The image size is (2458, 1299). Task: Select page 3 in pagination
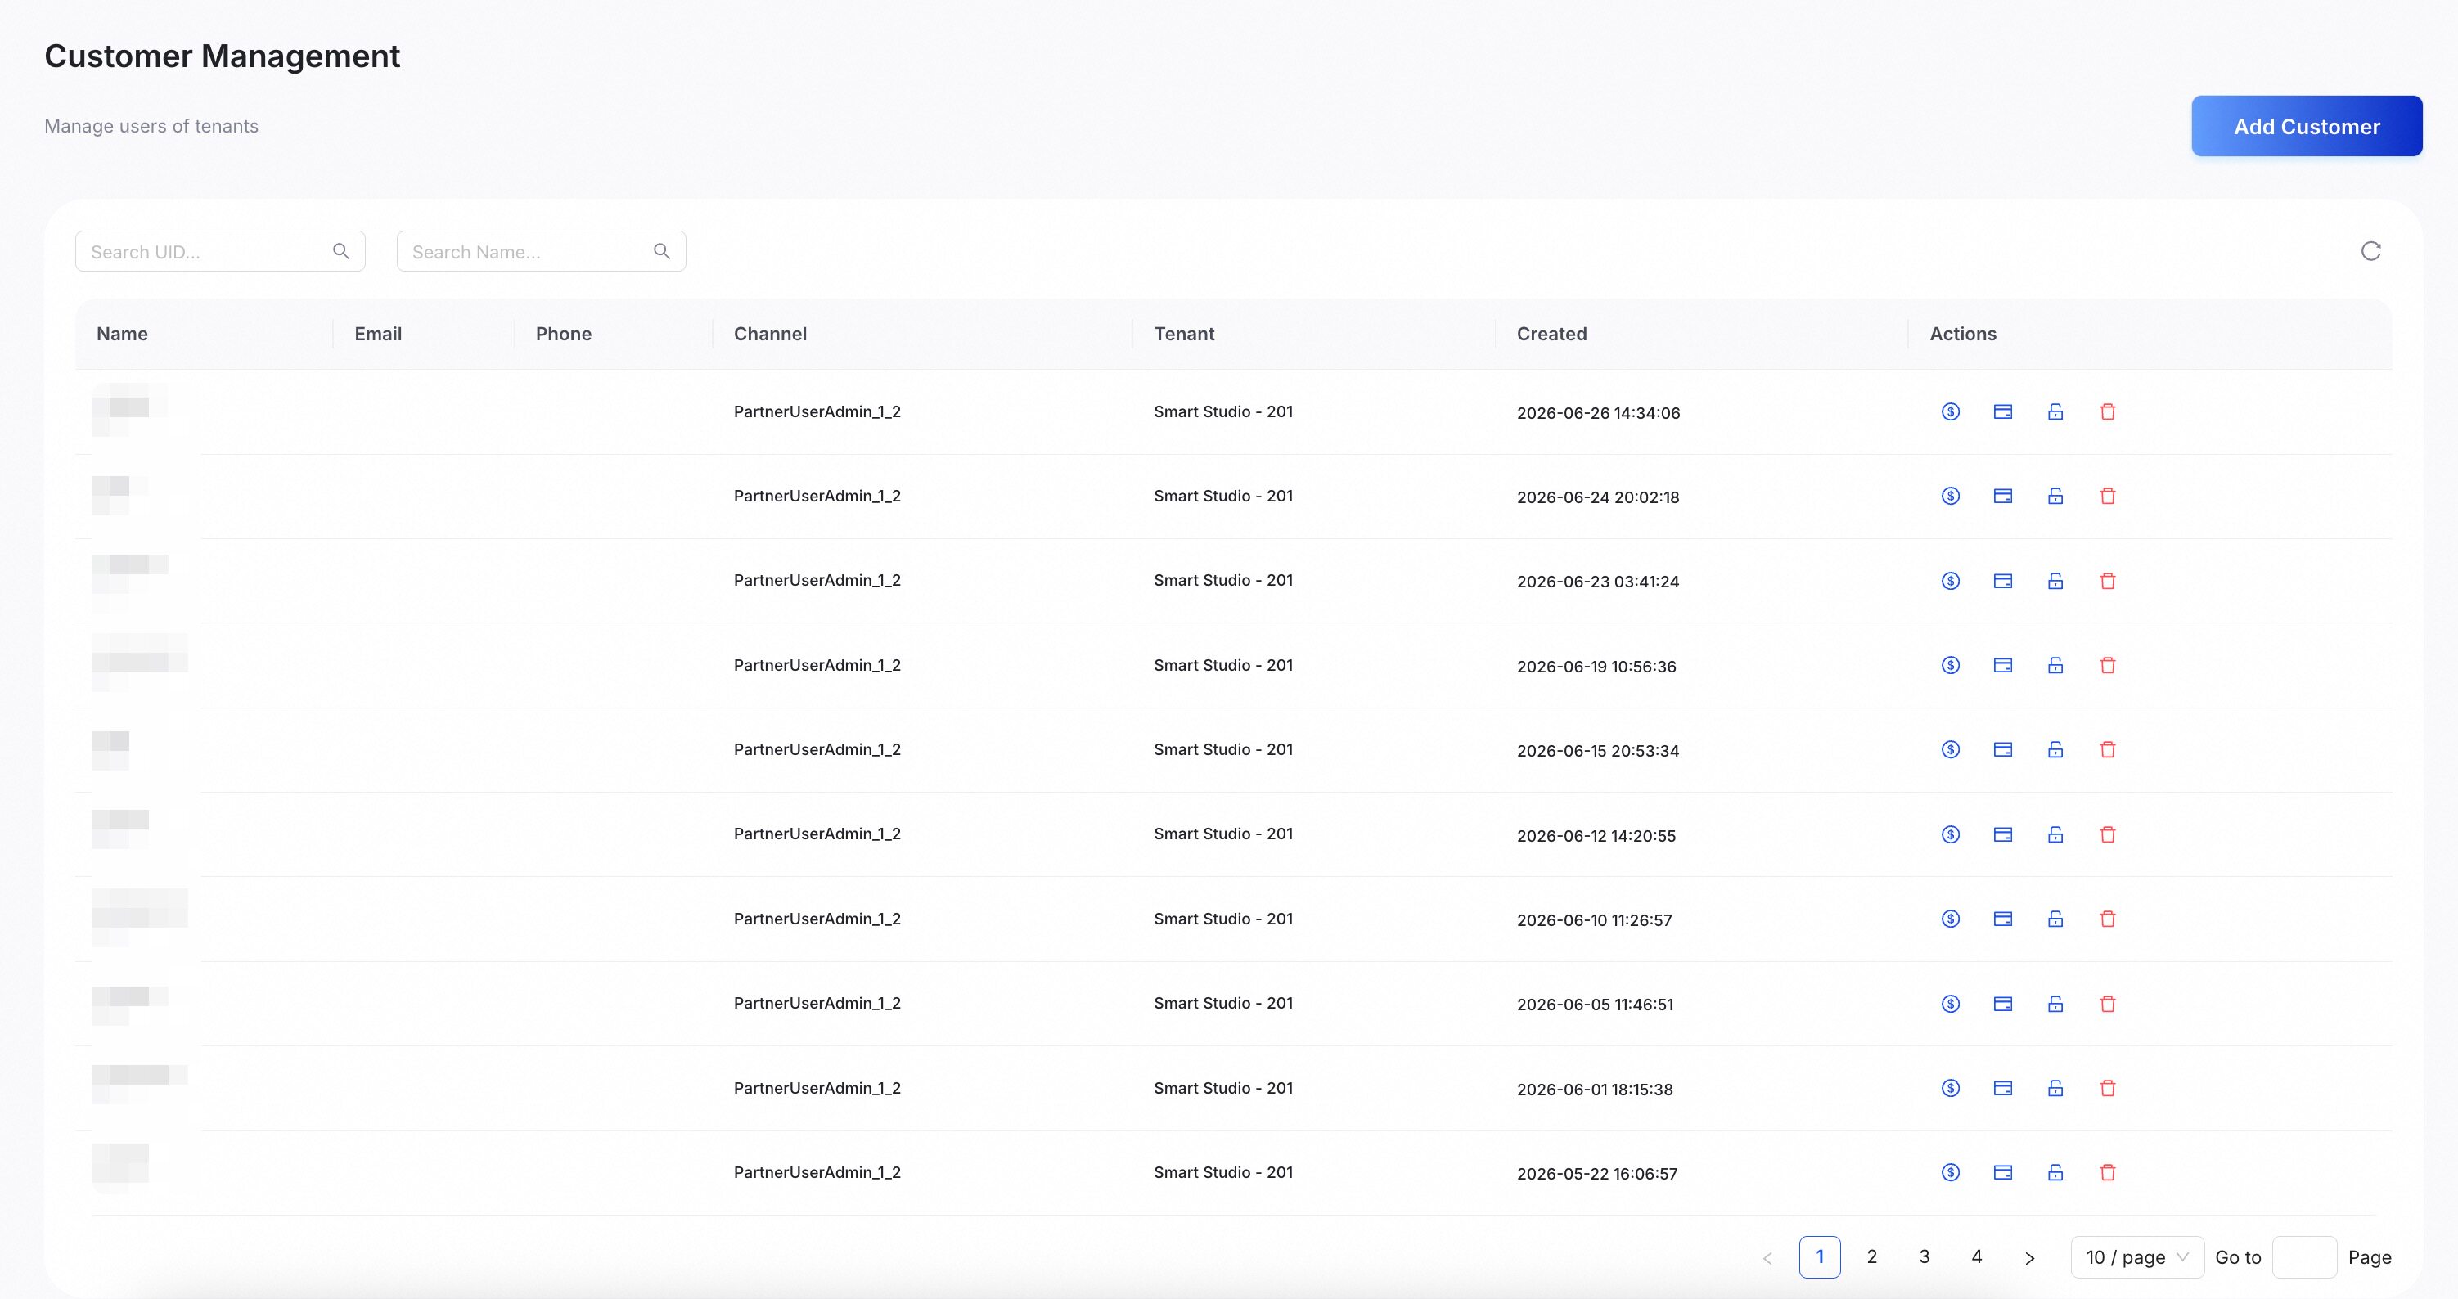[x=1925, y=1257]
